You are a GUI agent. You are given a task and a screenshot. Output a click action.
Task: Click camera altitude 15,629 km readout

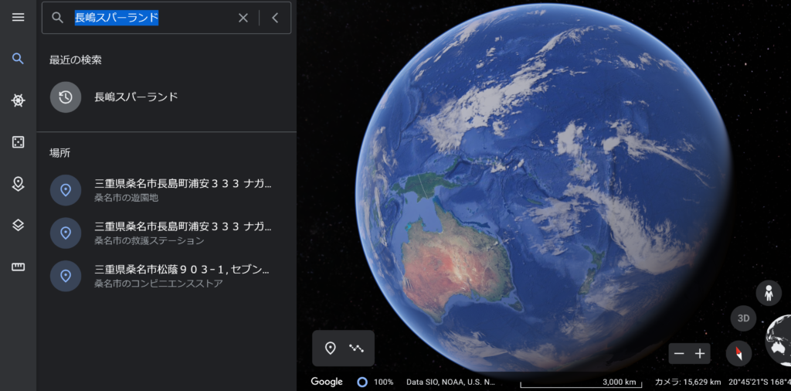688,382
